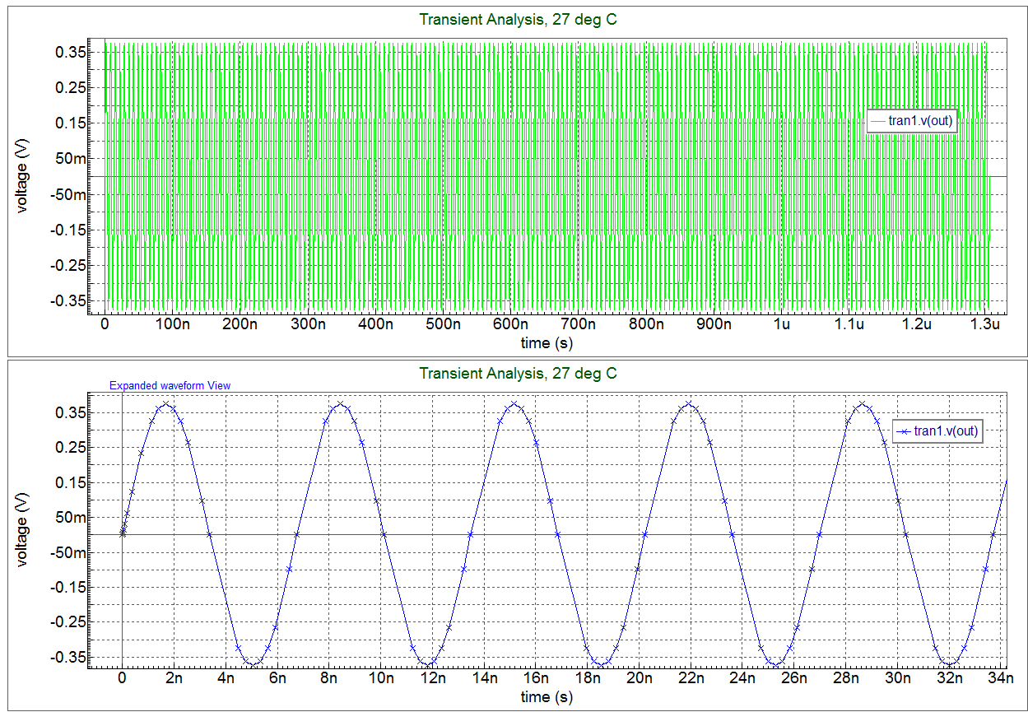Click the top plot voltage (V) axis label

tap(23, 176)
